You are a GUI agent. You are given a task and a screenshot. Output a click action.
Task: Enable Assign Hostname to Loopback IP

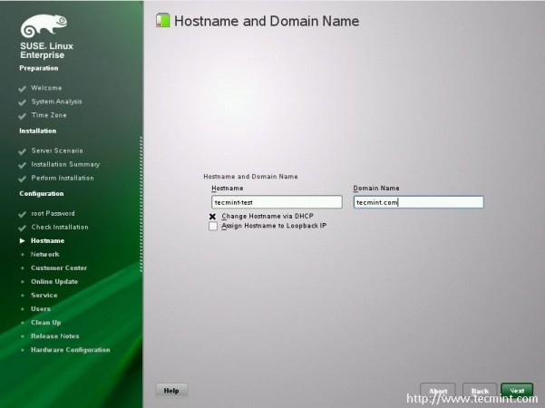pos(213,227)
